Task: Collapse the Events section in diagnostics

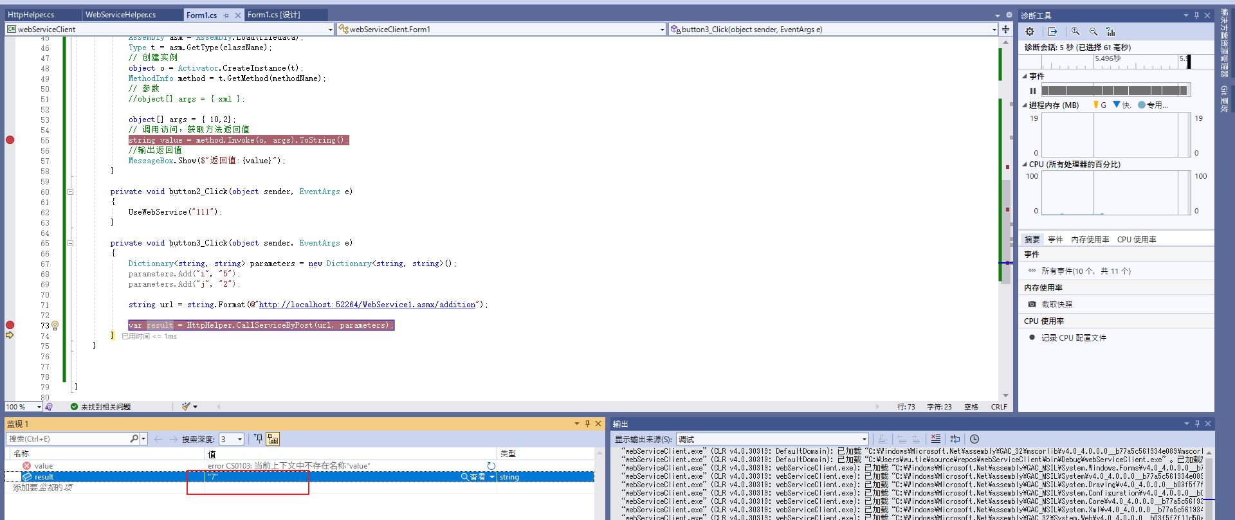Action: pyautogui.click(x=1025, y=76)
